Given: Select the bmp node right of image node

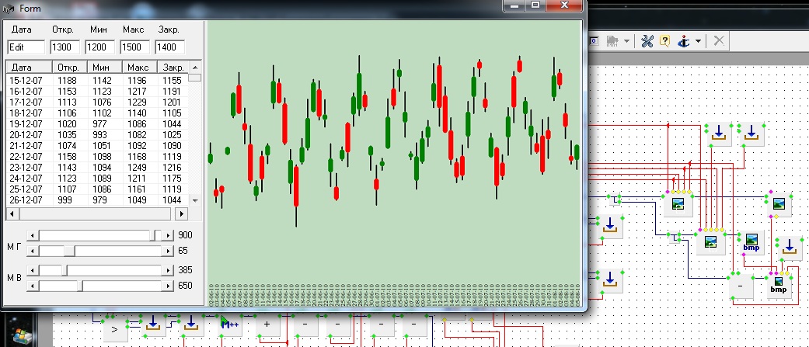Looking at the screenshot, I should tap(751, 243).
